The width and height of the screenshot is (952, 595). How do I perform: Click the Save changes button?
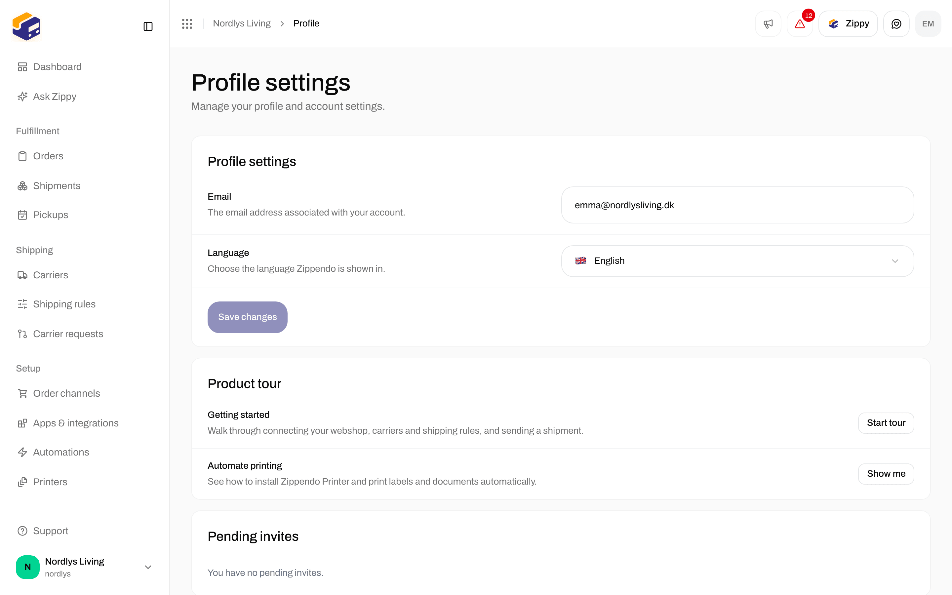click(x=248, y=317)
